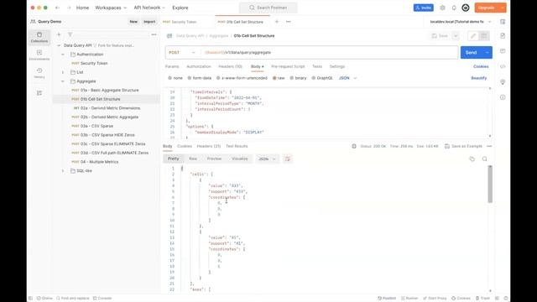
Task: Open the user avatar menu
Action: click(466, 8)
